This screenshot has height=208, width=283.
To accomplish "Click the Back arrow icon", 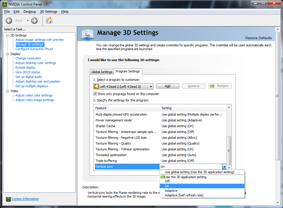I will tap(9, 21).
